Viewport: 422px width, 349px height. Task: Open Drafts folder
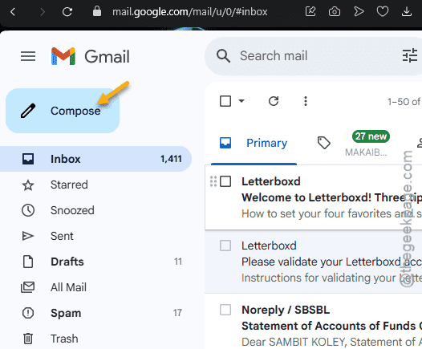coord(95,262)
